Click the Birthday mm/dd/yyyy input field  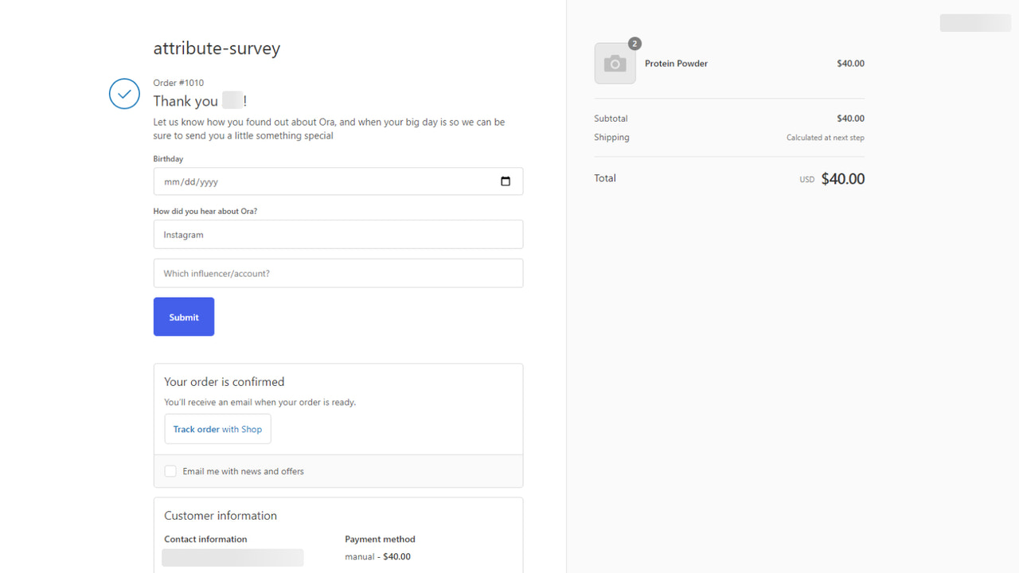tap(318, 181)
